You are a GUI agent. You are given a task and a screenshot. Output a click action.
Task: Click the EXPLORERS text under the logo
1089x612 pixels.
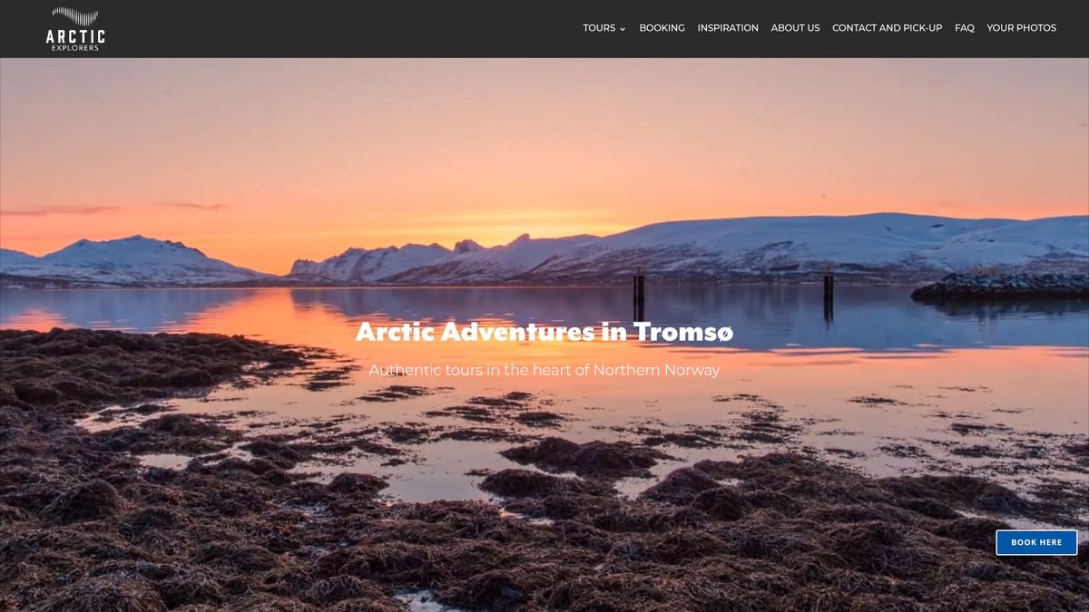[75, 48]
